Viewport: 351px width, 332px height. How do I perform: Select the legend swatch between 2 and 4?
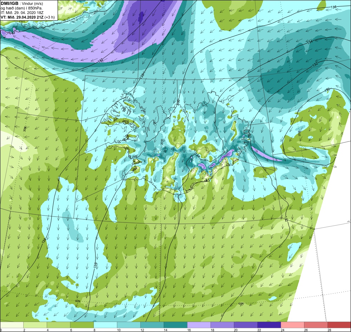[35, 325]
